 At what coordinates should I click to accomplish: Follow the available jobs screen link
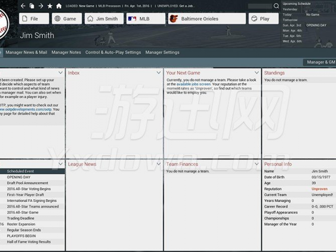[x=193, y=84]
